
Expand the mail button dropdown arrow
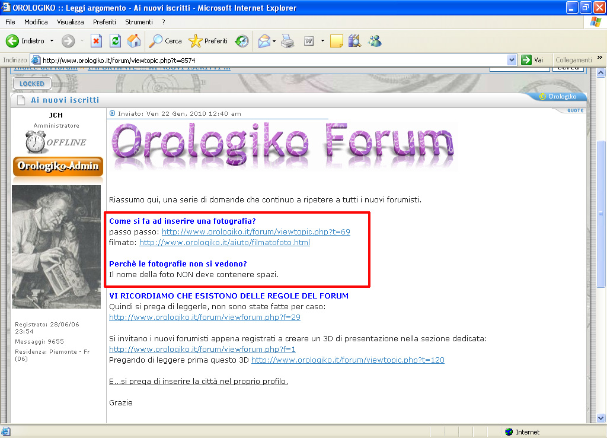[x=273, y=41]
